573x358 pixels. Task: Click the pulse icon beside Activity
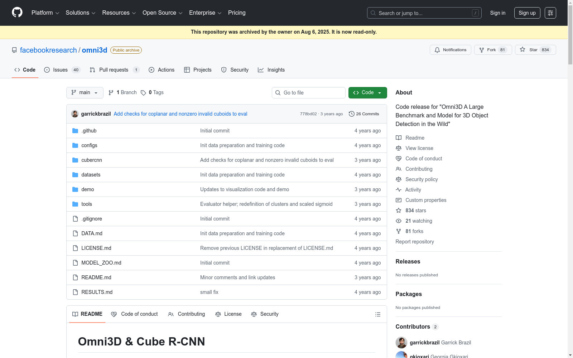click(x=399, y=190)
